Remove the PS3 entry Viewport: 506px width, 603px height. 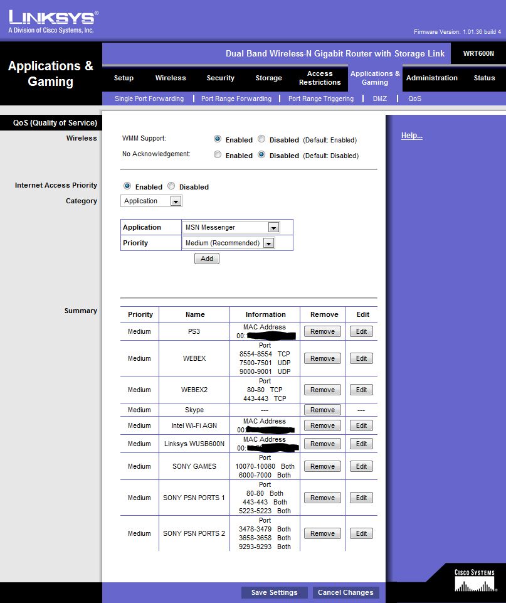tap(322, 331)
